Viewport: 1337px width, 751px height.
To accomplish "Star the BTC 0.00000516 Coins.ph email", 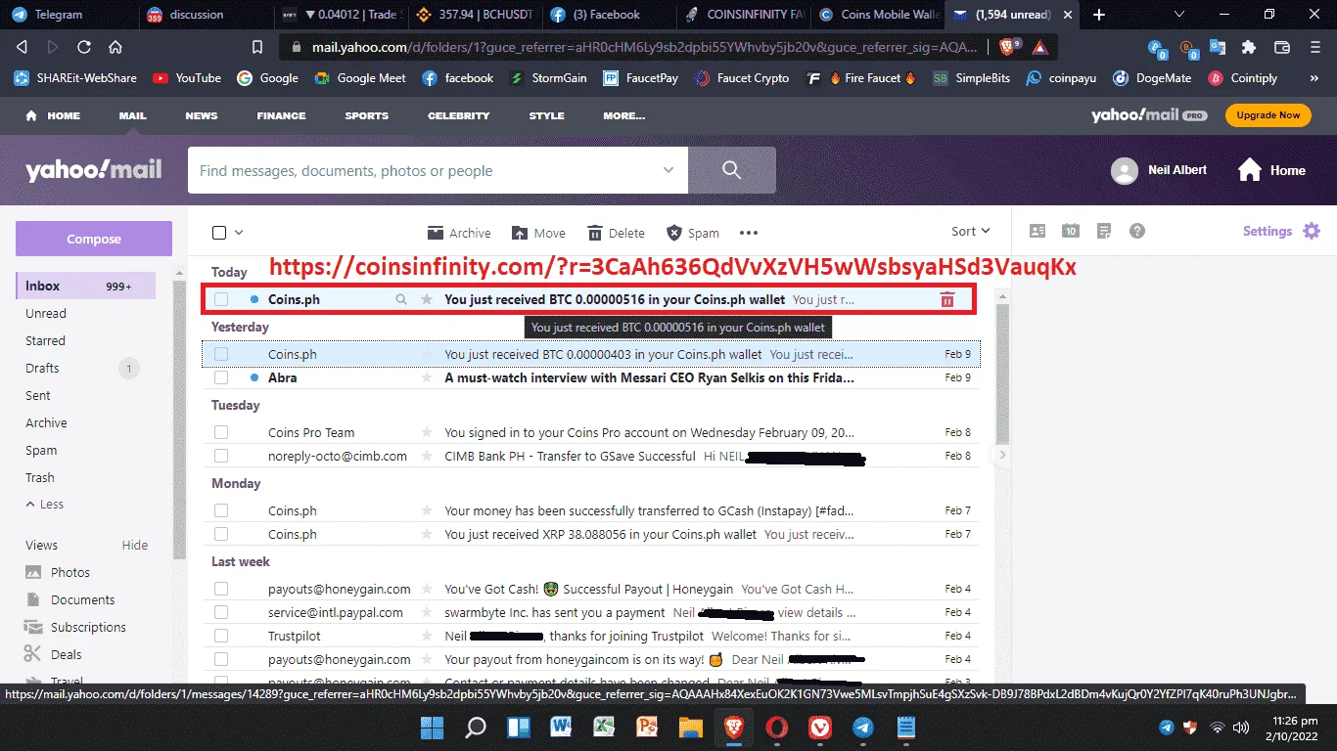I will (426, 299).
